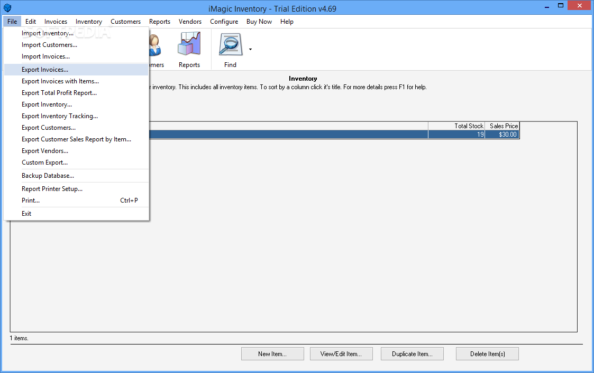Screen dimensions: 594x373
Task: Select Export Invoices with Items...
Action: coord(76,81)
